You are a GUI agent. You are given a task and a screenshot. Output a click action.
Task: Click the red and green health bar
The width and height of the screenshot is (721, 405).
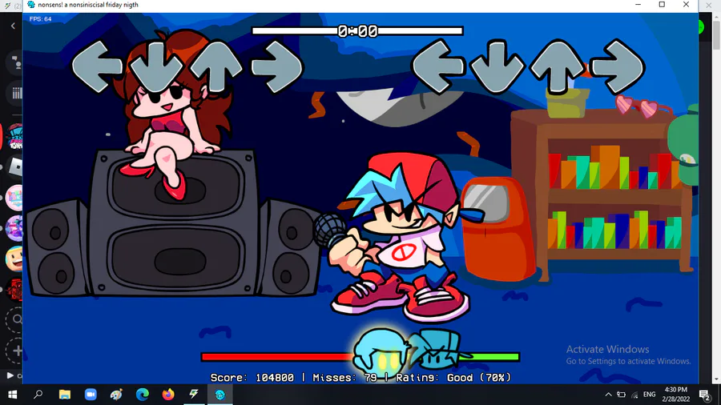coord(360,357)
